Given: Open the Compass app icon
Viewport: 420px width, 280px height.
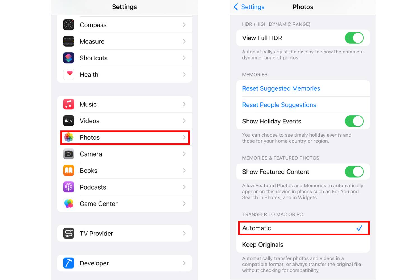Looking at the screenshot, I should pyautogui.click(x=69, y=25).
